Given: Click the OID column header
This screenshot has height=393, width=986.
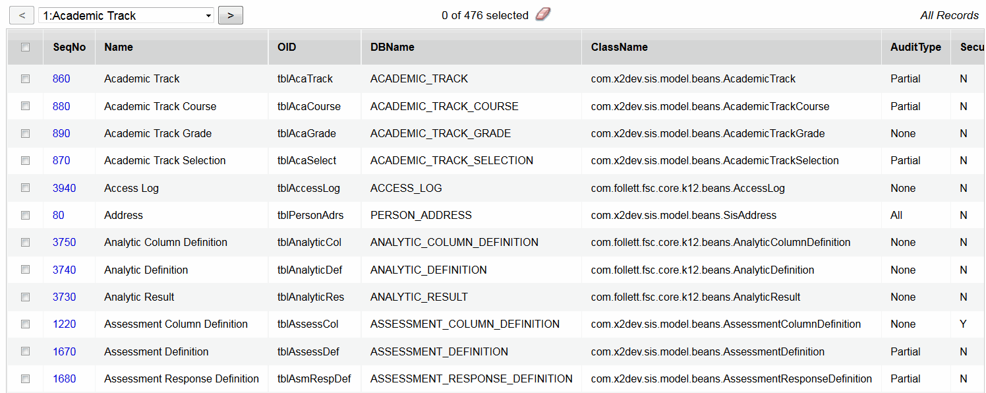Looking at the screenshot, I should (x=287, y=47).
